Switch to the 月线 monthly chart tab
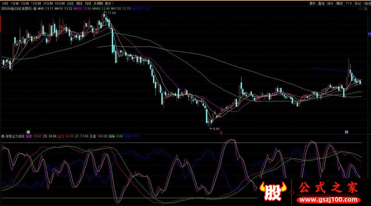The height and width of the screenshot is (206, 371). tap(88, 3)
